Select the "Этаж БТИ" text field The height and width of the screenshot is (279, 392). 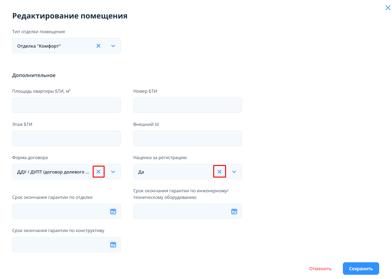coord(66,138)
